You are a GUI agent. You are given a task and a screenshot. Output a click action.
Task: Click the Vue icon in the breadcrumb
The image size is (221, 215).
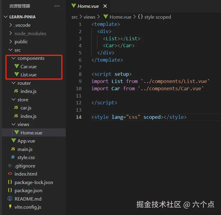tap(106, 17)
